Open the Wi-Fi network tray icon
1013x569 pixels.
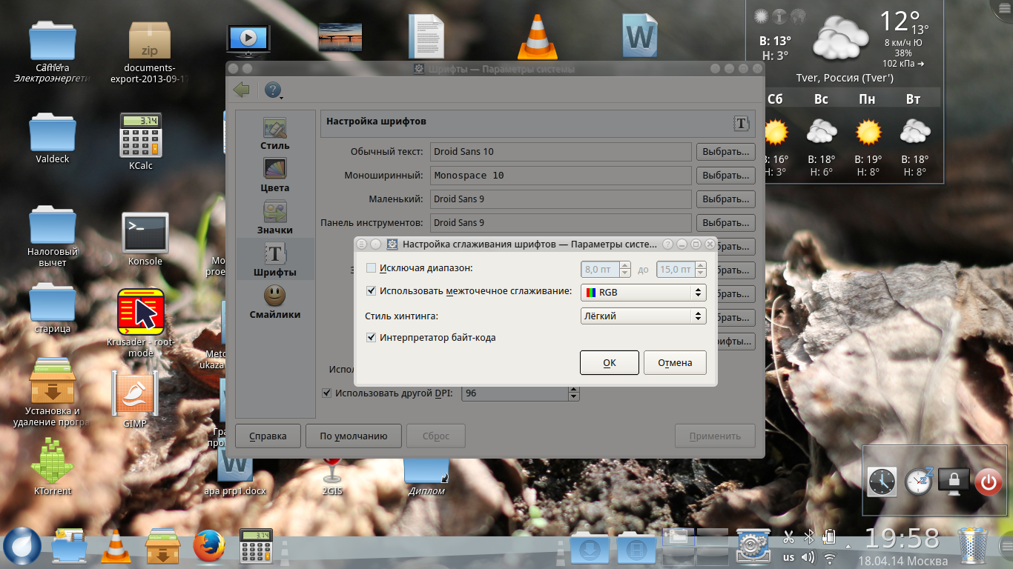[x=830, y=557]
